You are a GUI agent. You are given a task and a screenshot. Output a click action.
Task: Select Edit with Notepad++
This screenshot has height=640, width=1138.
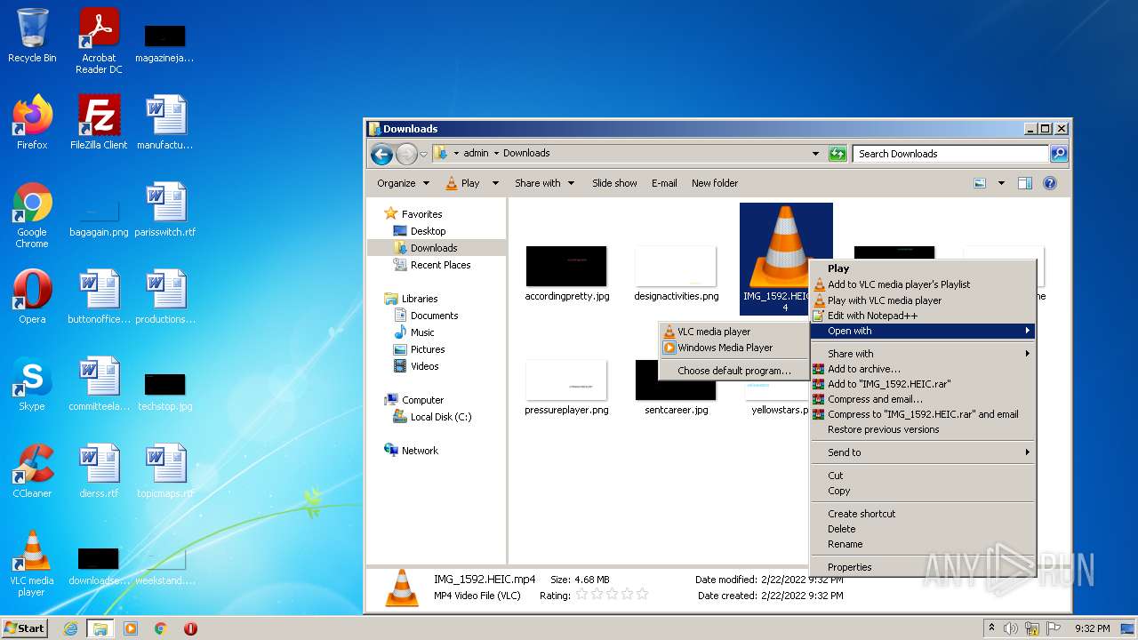coord(923,316)
